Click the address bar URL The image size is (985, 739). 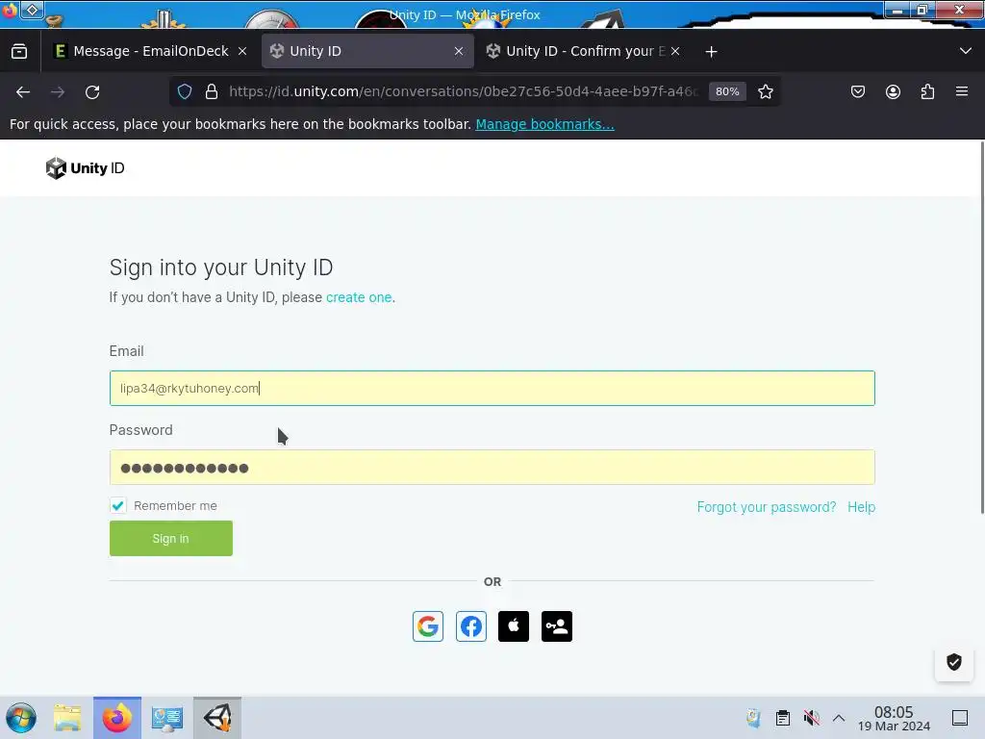464,91
